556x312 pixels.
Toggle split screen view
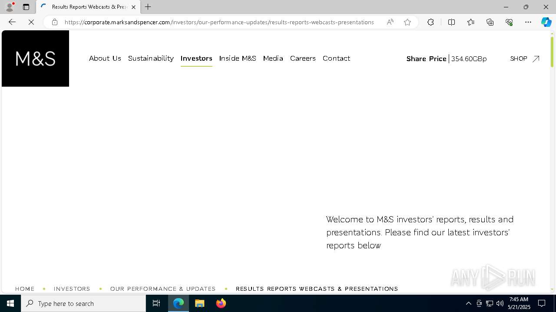point(451,22)
